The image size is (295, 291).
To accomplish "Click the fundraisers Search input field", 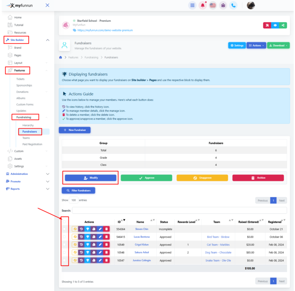I will pos(179,210).
